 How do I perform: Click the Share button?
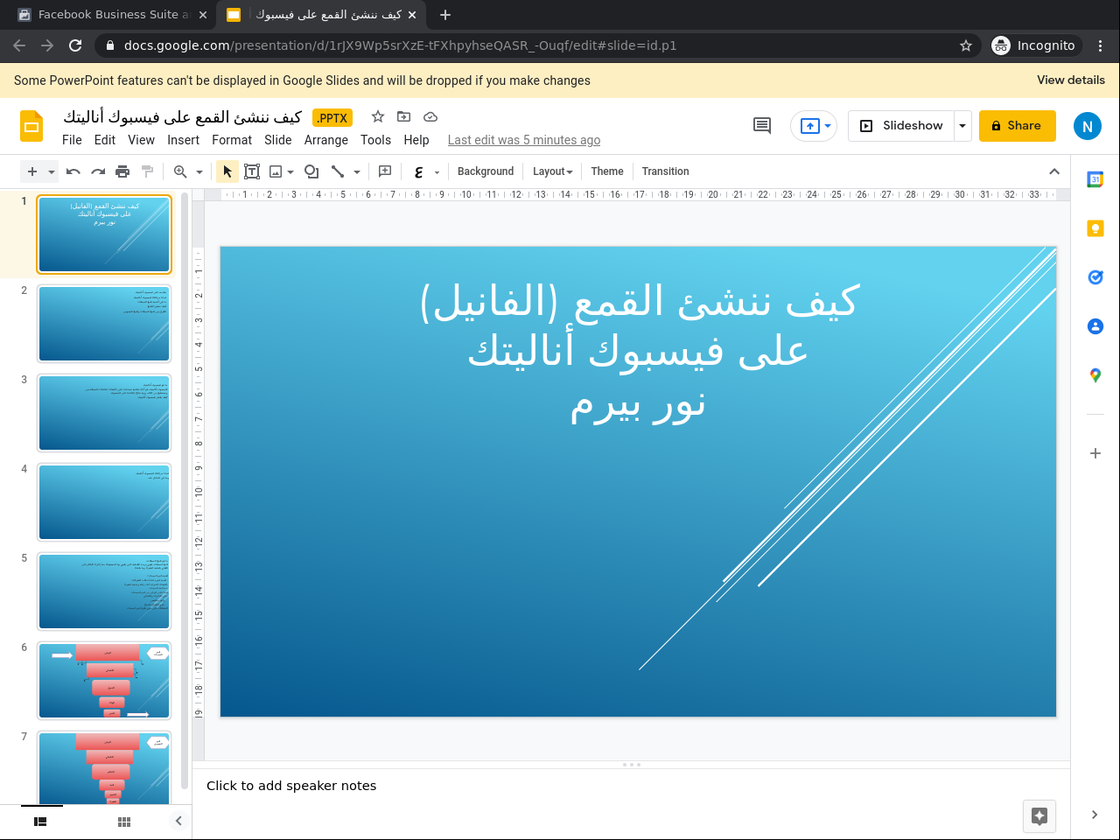point(1018,126)
